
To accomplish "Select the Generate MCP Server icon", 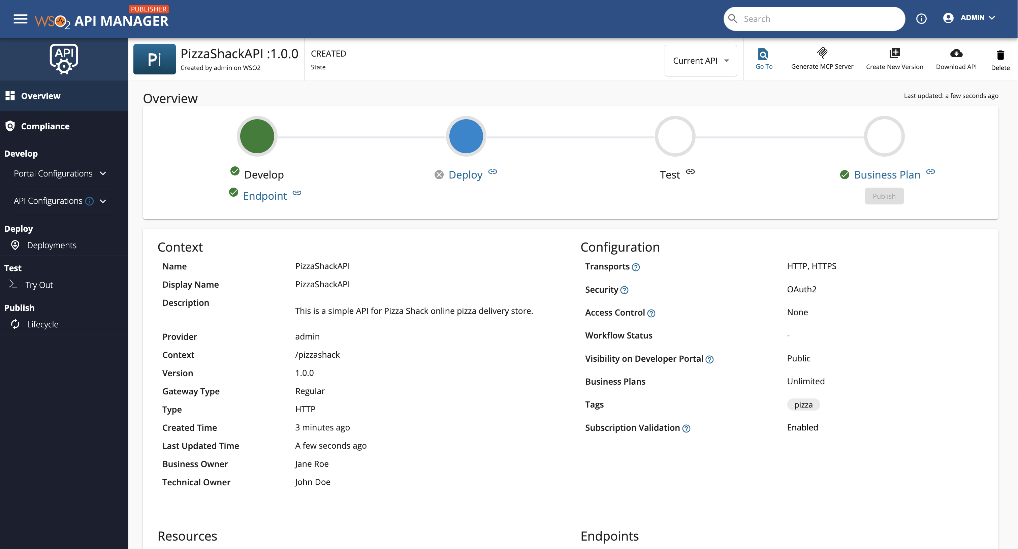I will tap(822, 54).
